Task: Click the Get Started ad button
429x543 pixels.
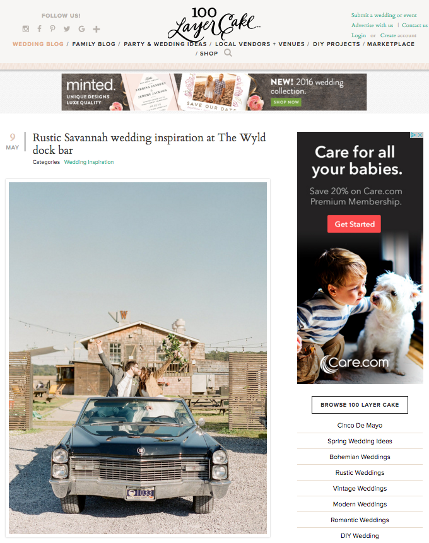Action: pos(354,224)
